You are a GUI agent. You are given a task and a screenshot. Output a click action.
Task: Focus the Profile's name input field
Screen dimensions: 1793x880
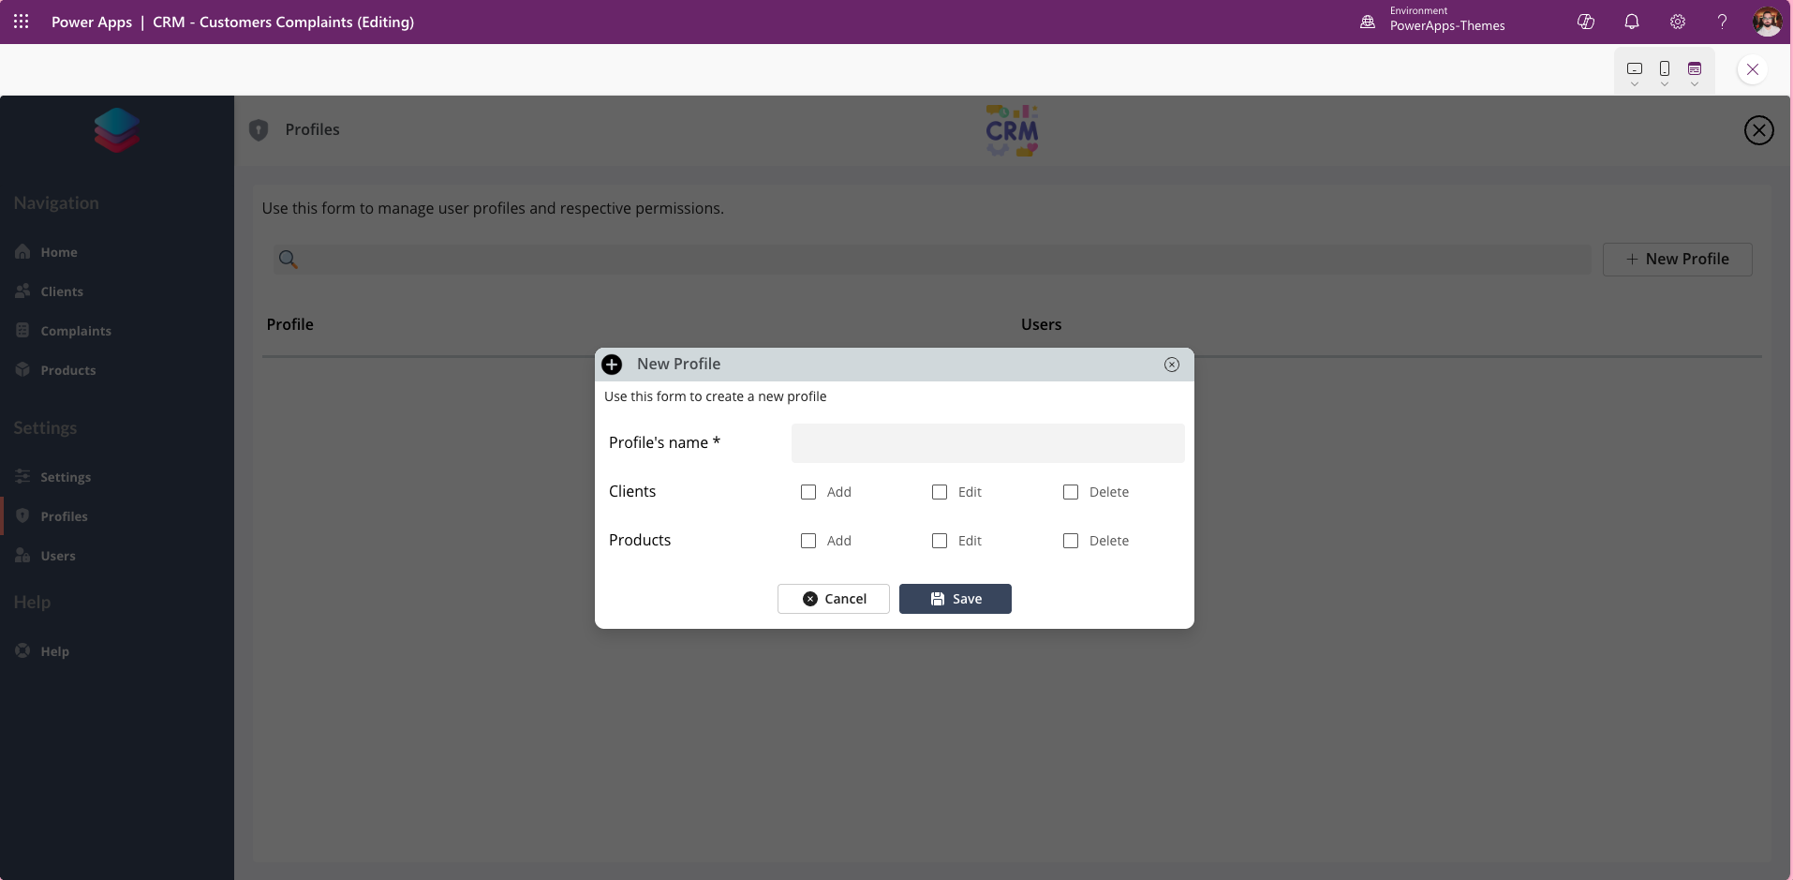point(987,443)
